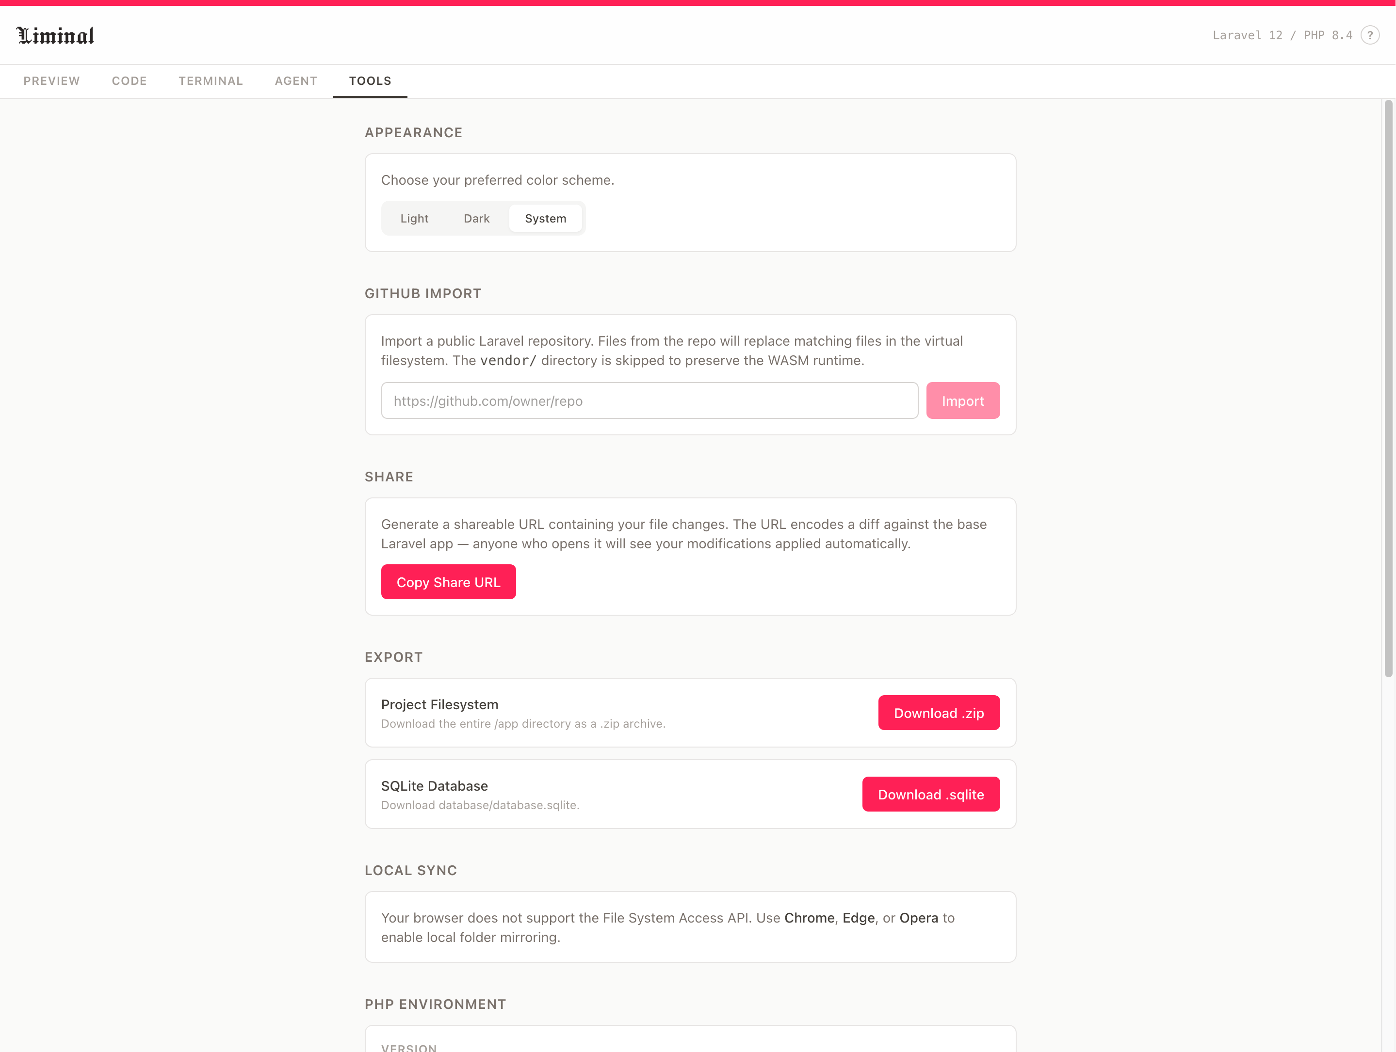
Task: Select the Dark color scheme
Action: (x=476, y=218)
